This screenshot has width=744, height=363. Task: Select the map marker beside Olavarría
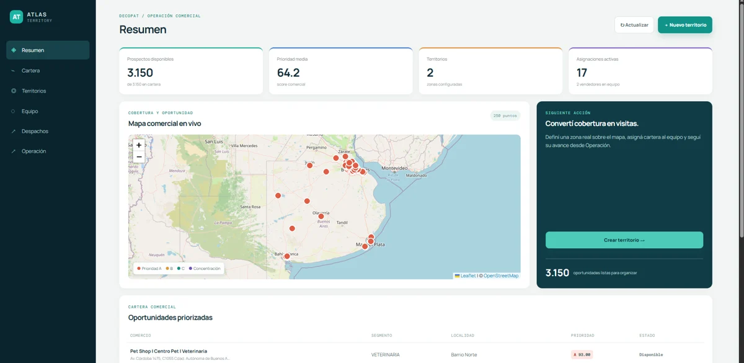[321, 217]
